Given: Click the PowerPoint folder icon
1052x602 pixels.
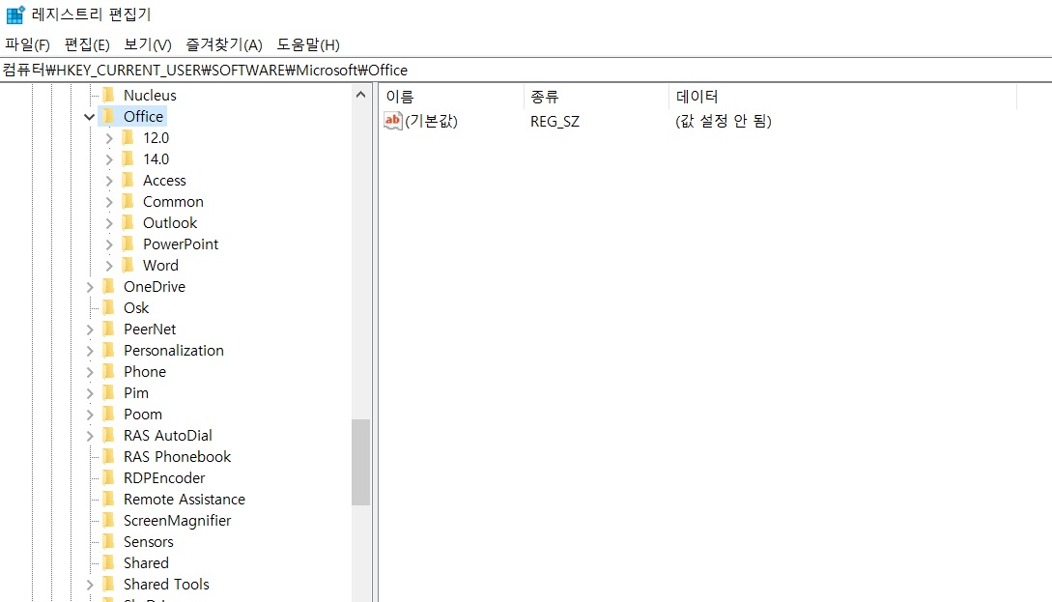Looking at the screenshot, I should pyautogui.click(x=128, y=244).
